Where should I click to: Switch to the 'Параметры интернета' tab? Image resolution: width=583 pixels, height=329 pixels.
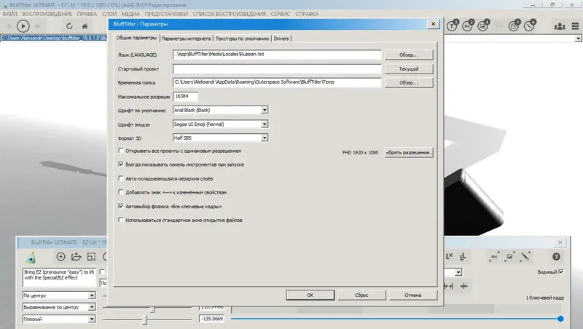point(186,39)
